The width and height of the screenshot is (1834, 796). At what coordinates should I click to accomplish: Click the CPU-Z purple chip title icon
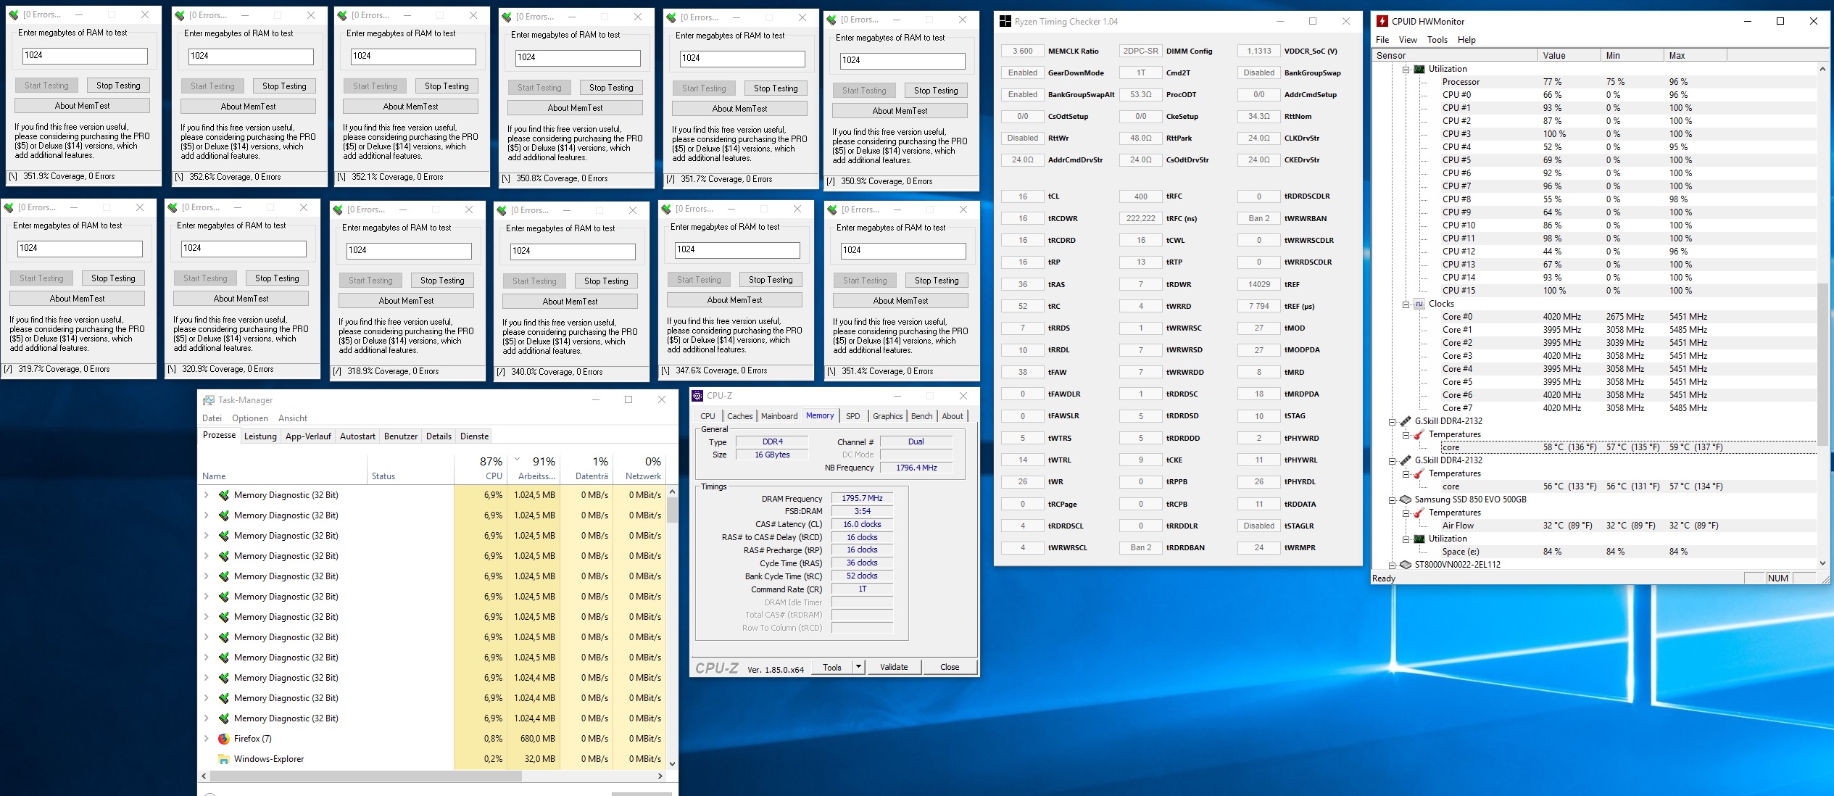pos(697,396)
